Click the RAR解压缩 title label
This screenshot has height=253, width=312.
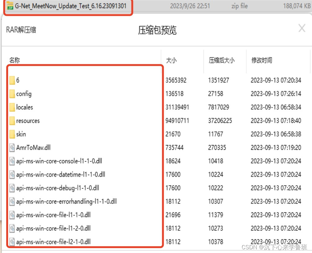[x=21, y=30]
